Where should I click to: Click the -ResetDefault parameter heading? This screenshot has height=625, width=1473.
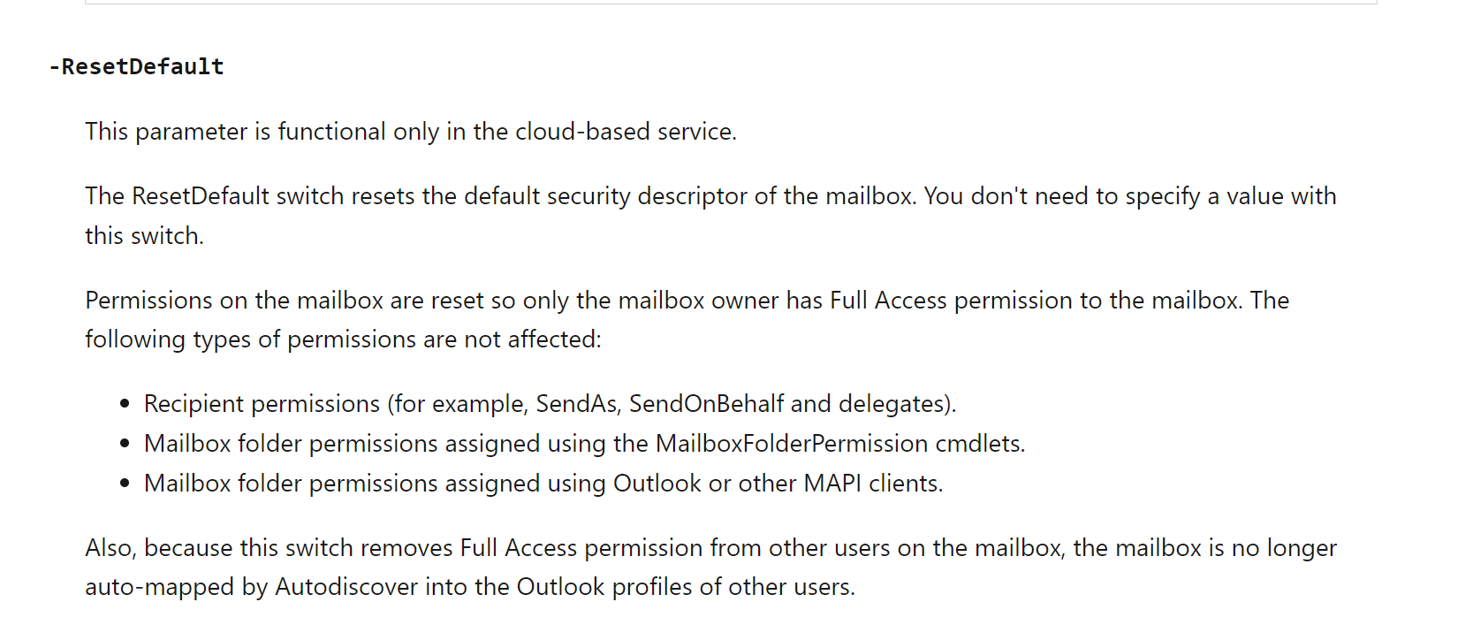point(137,67)
